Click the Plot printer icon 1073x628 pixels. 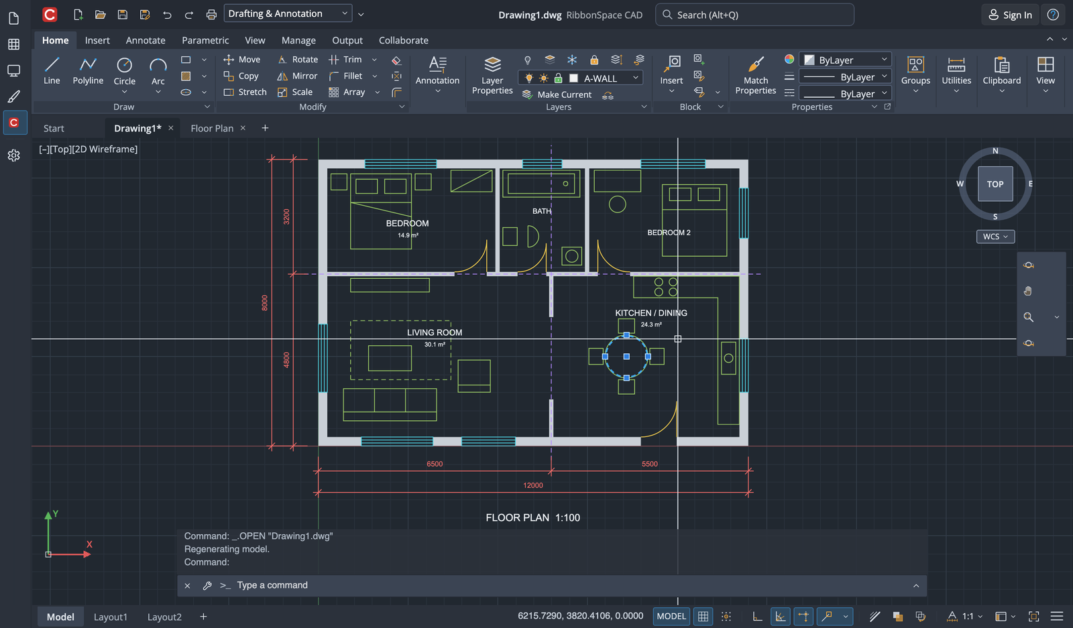(x=211, y=14)
